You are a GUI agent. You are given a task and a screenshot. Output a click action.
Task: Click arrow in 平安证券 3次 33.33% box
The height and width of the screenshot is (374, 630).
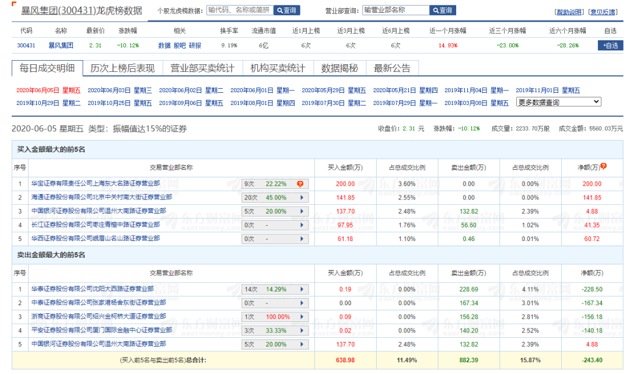[x=302, y=330]
